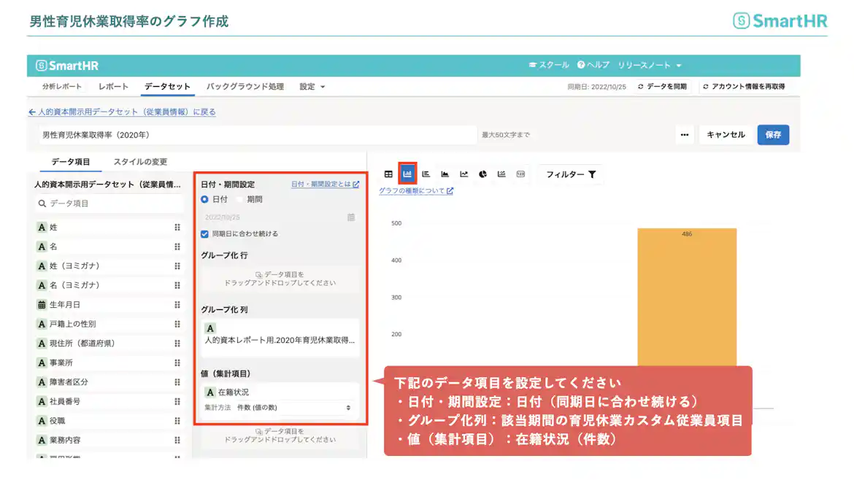Switch to the horizontal bar chart type

coord(426,173)
